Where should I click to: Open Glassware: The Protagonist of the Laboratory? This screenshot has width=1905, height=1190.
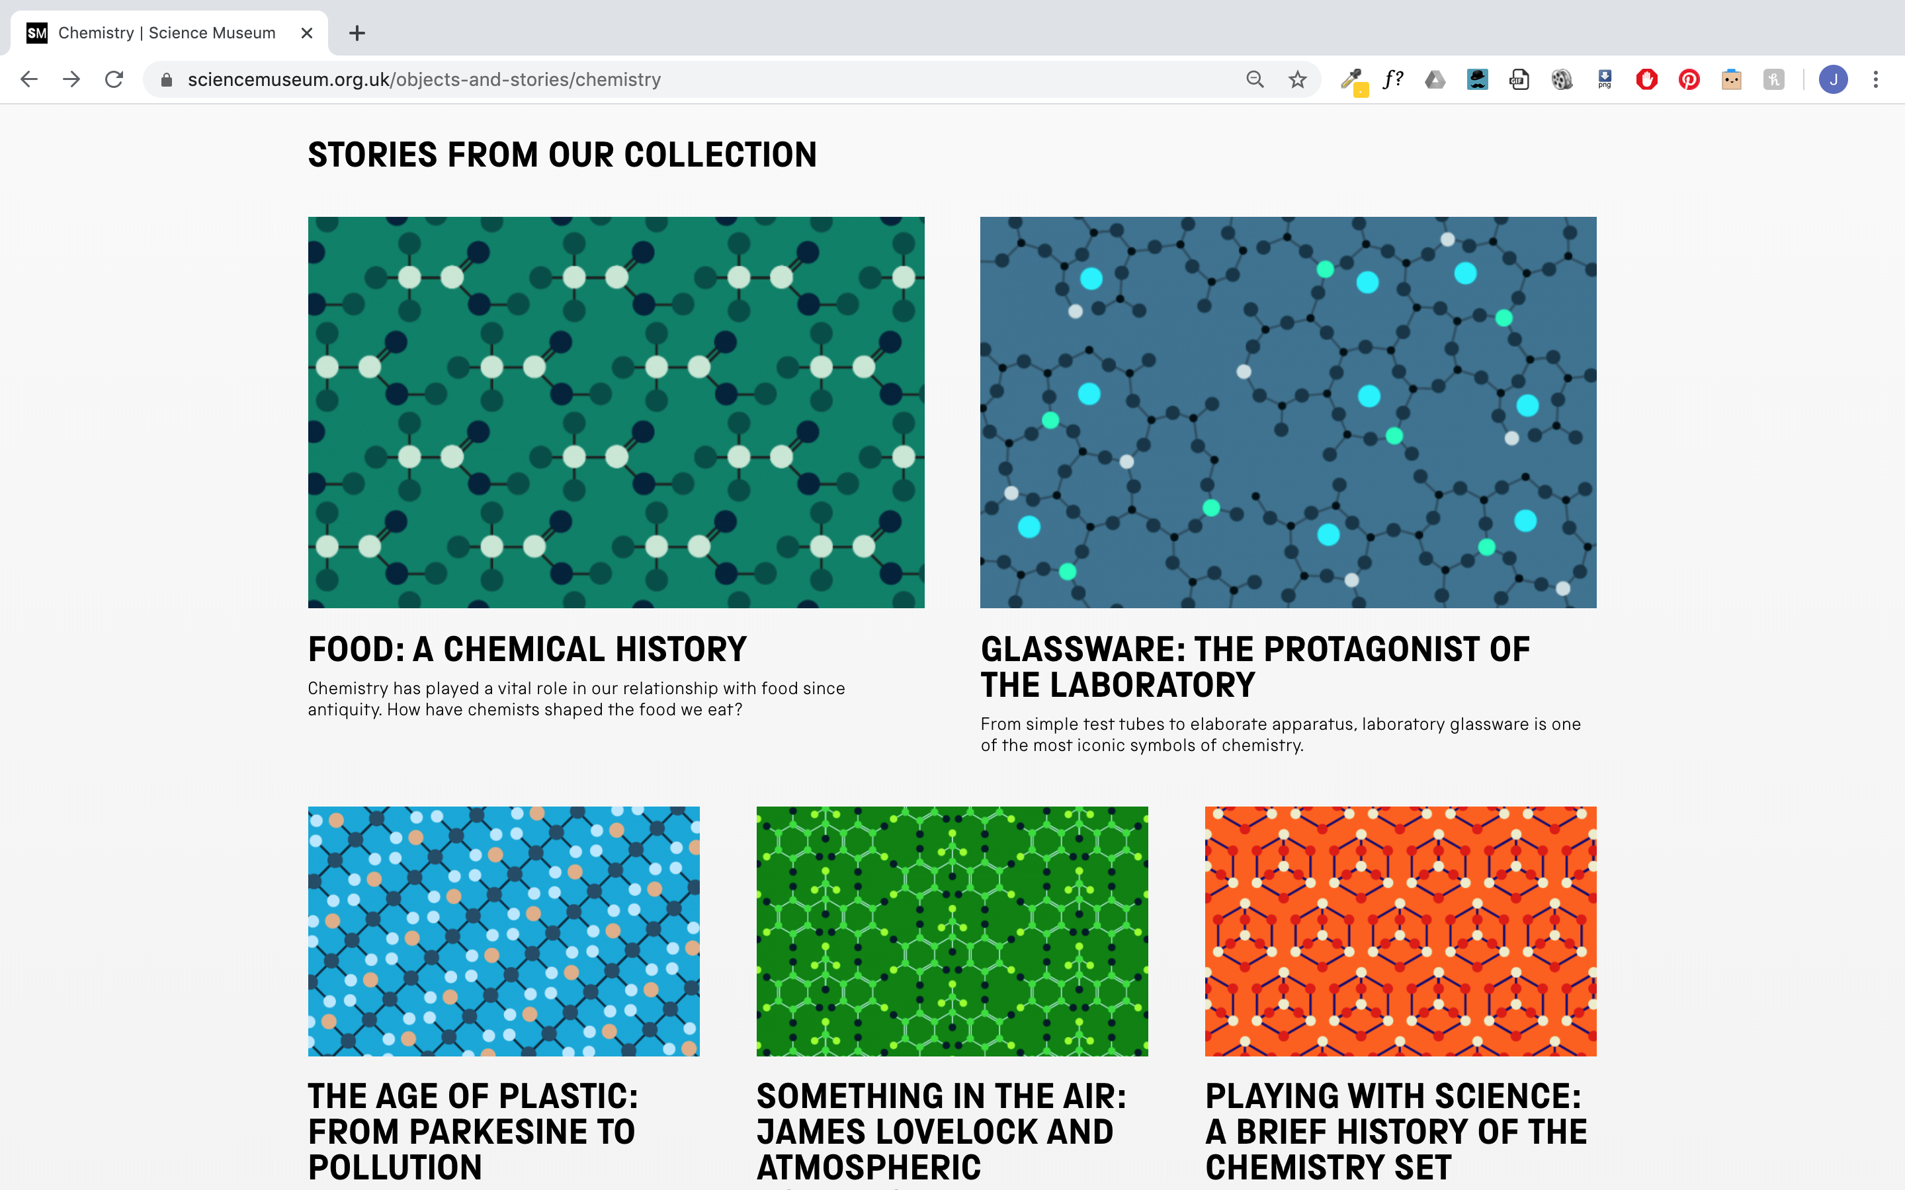(1255, 666)
